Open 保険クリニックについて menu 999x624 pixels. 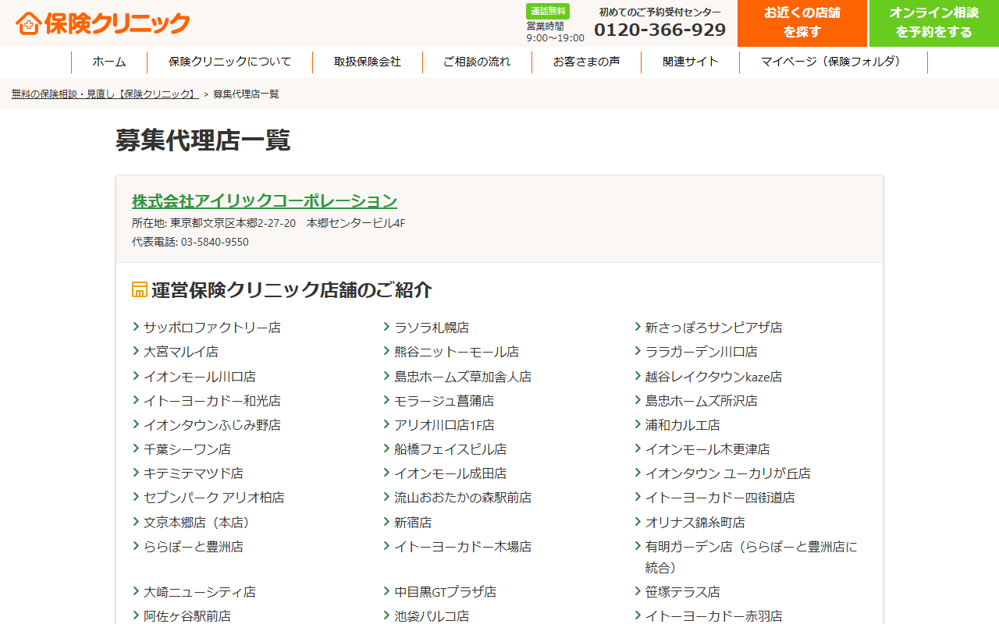[x=229, y=62]
